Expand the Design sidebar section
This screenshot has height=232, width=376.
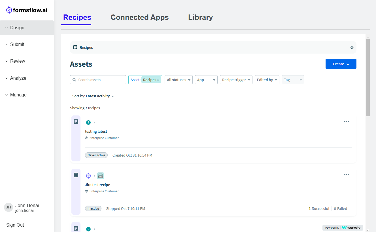click(27, 28)
